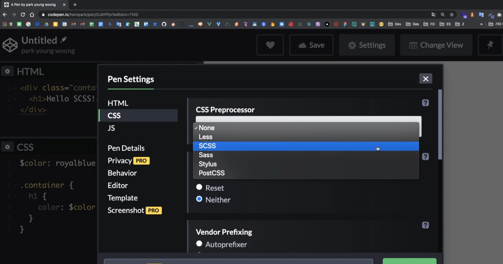Screen dimensions: 503x264
Task: Open the Template settings section
Action: pos(123,198)
